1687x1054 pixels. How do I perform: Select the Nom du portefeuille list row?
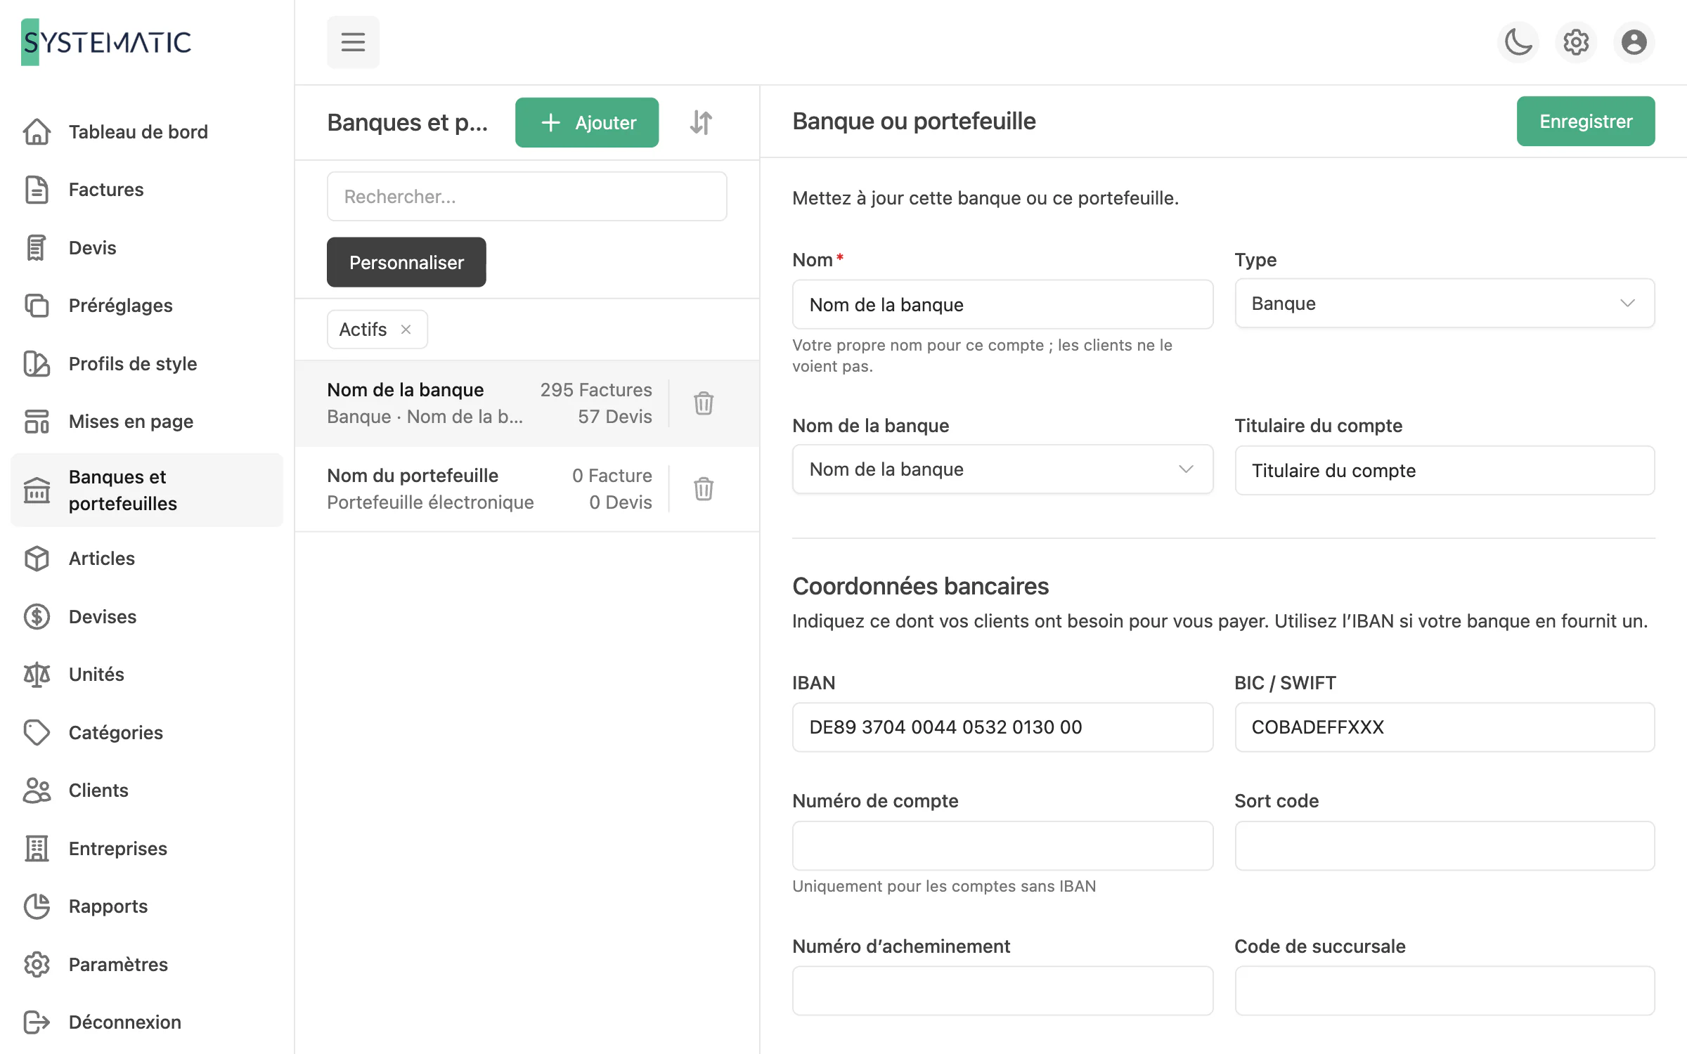click(527, 489)
